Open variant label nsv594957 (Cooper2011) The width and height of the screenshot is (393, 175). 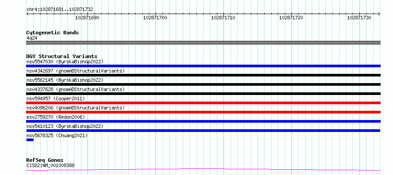[x=56, y=98]
